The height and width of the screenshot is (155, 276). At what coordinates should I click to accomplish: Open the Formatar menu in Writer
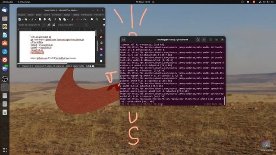57,15
